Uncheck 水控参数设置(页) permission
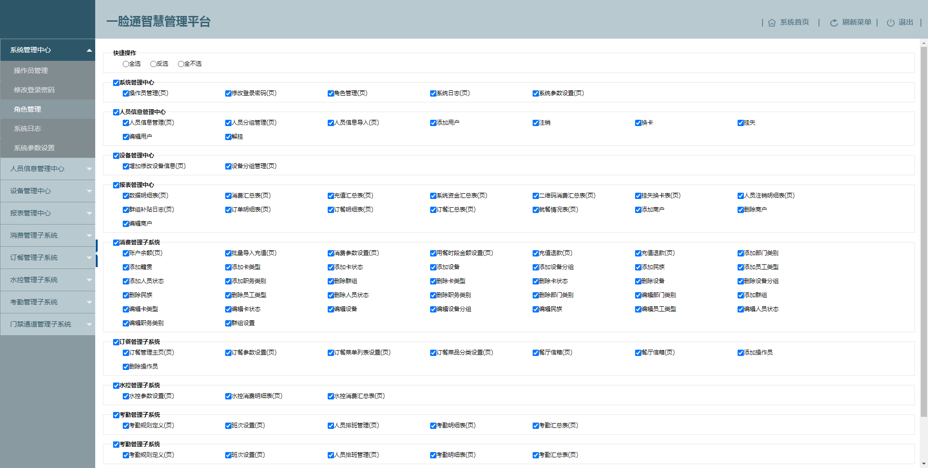The height and width of the screenshot is (468, 928). 126,396
